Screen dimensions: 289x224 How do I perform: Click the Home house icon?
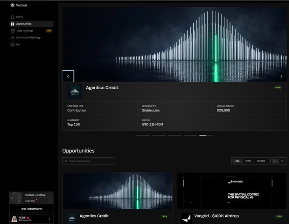coord(12,17)
